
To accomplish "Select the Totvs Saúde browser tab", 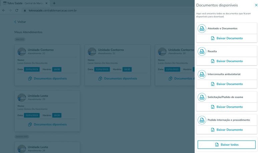I will coord(25,3).
